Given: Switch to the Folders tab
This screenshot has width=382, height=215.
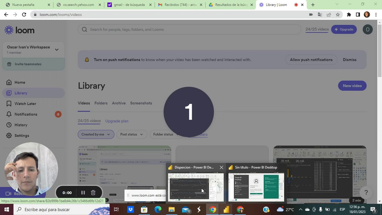Looking at the screenshot, I should pos(101,103).
